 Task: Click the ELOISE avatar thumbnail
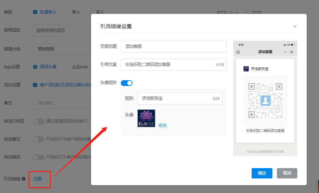pyautogui.click(x=146, y=118)
